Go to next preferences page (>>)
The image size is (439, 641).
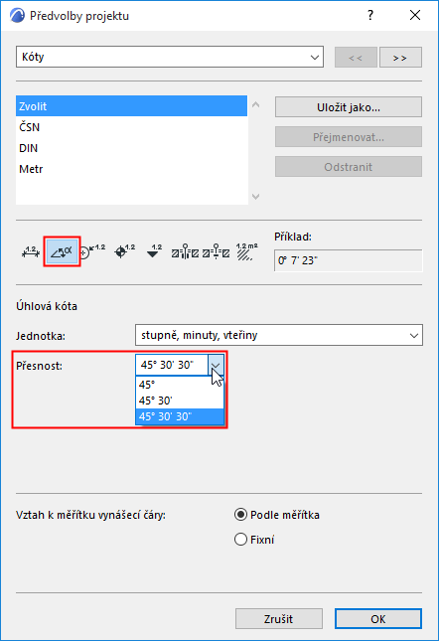click(x=400, y=58)
